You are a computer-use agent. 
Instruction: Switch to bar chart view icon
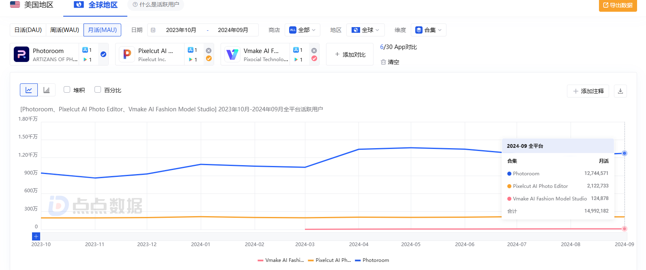coord(47,90)
